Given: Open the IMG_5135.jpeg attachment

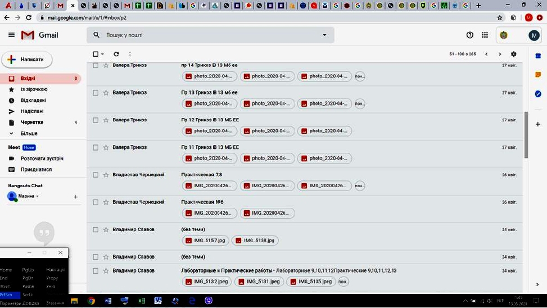Looking at the screenshot, I should [x=311, y=282].
